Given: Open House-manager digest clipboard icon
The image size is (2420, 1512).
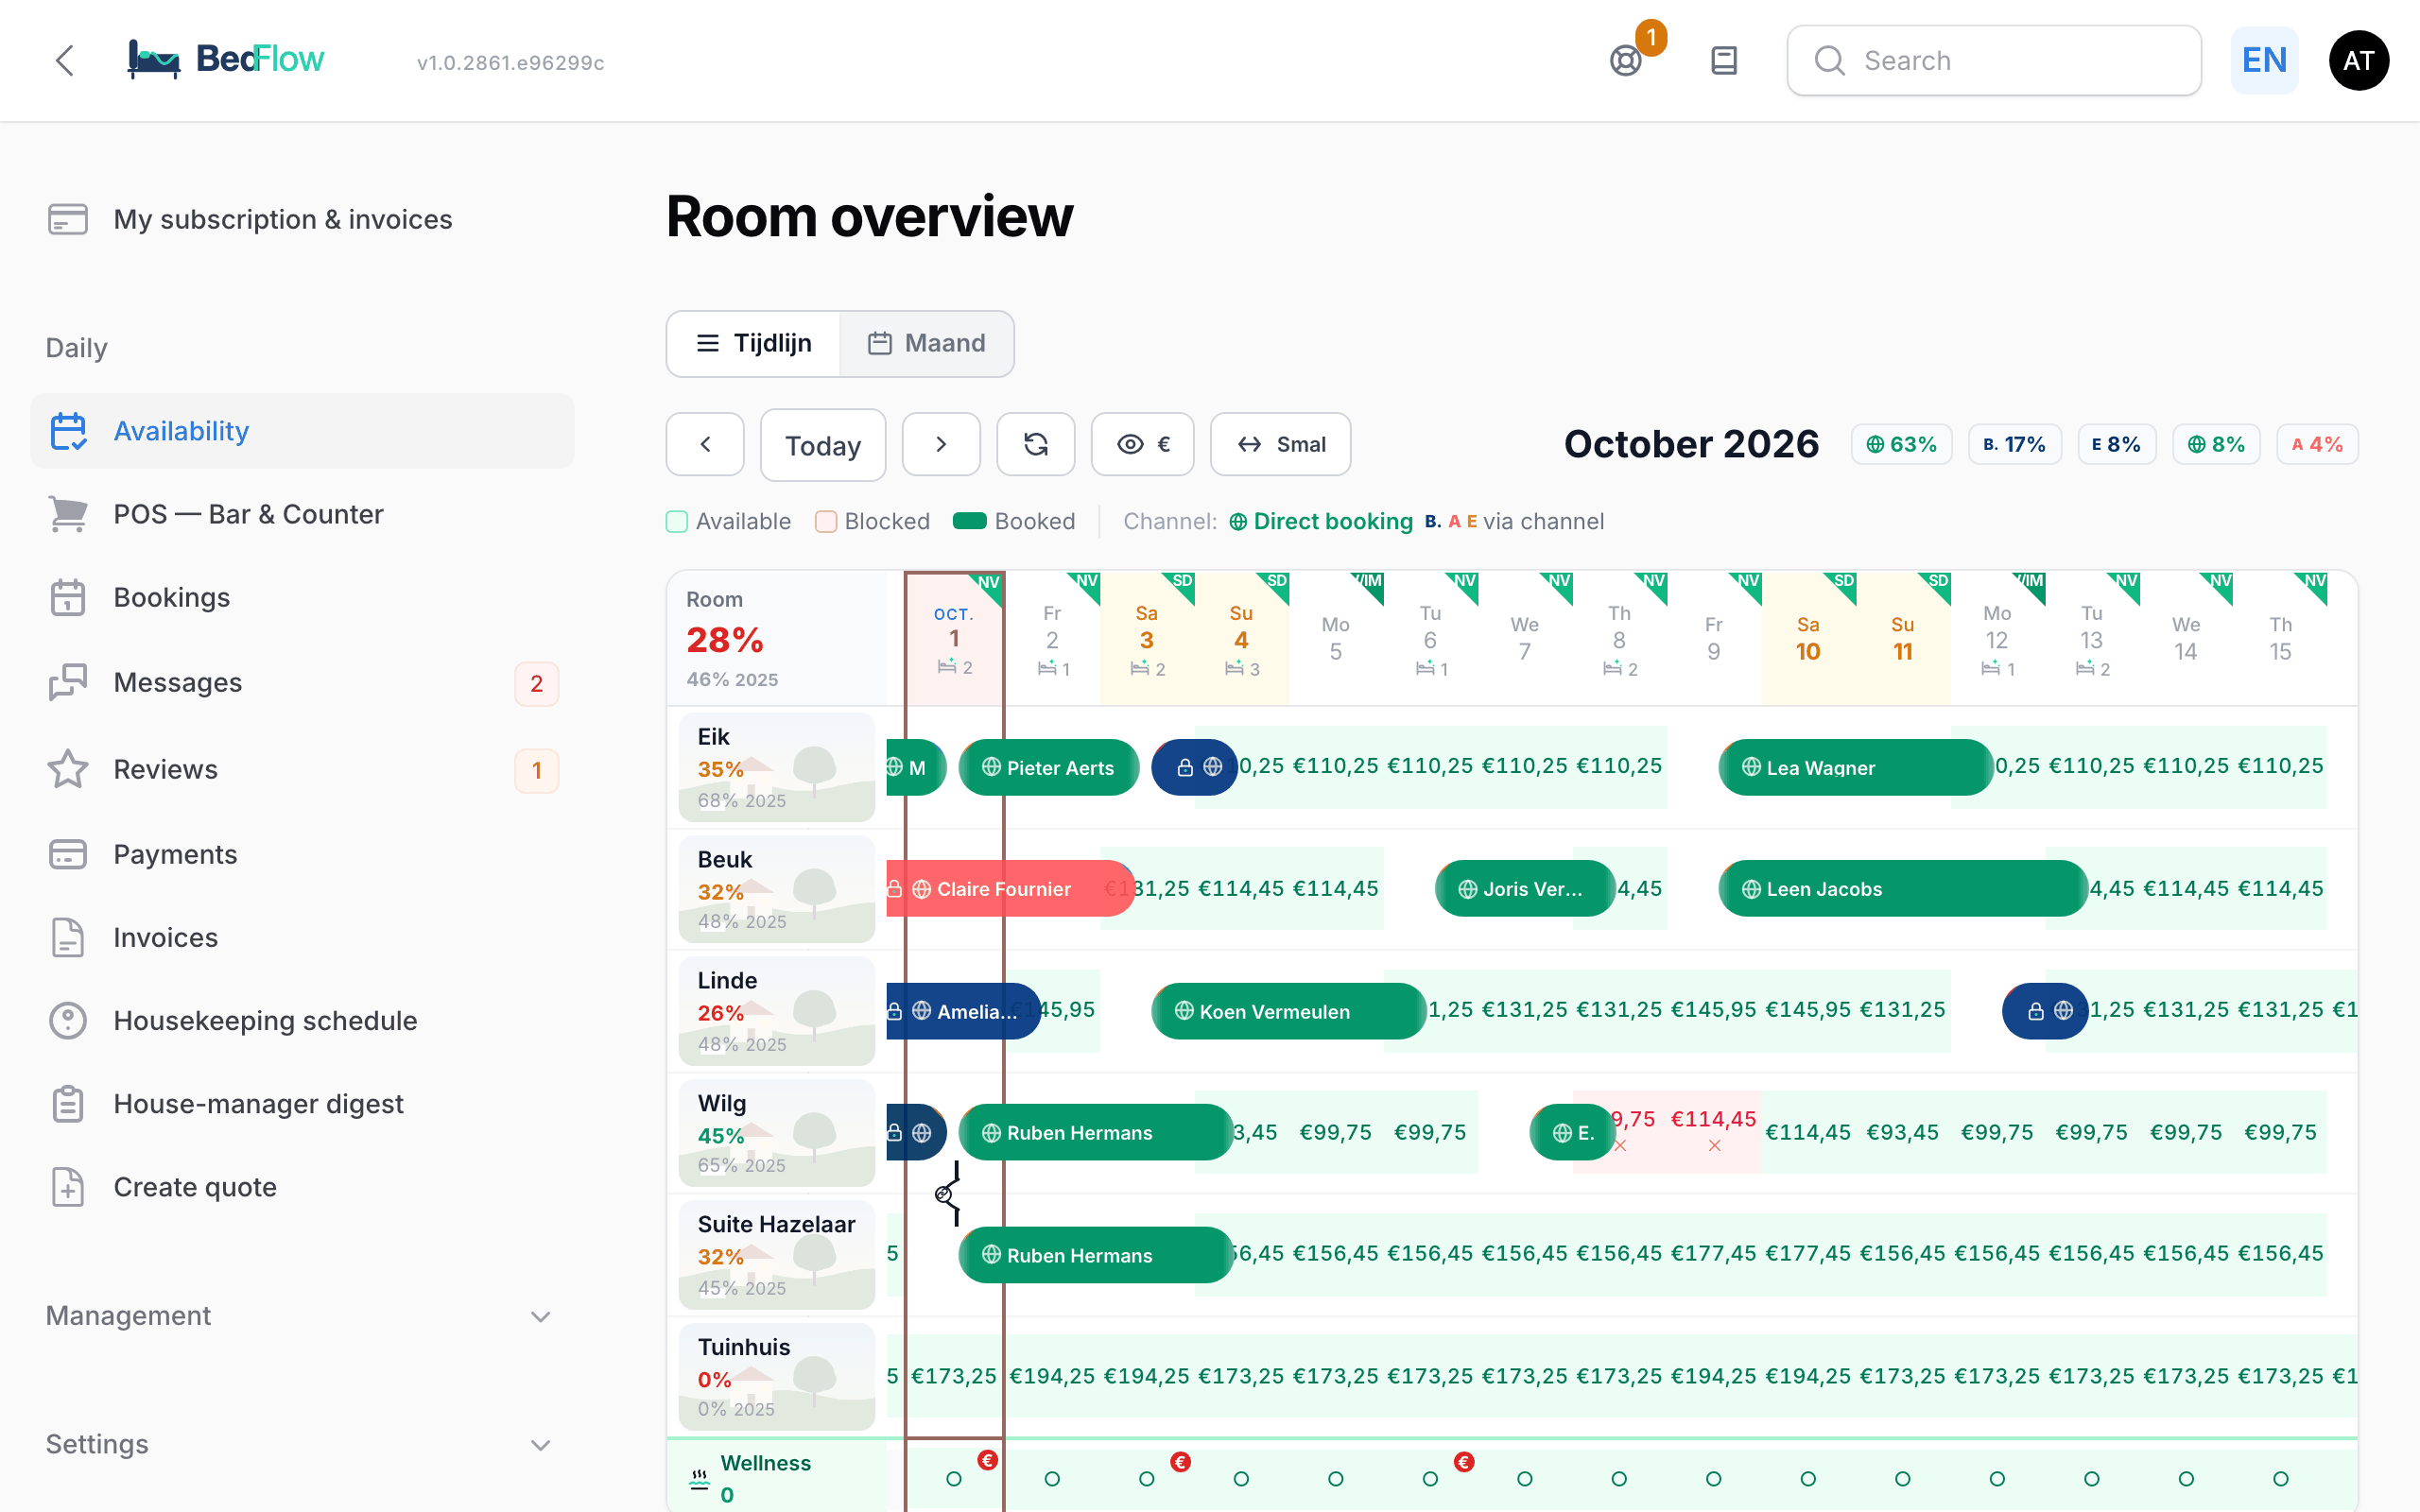Looking at the screenshot, I should pos(68,1103).
